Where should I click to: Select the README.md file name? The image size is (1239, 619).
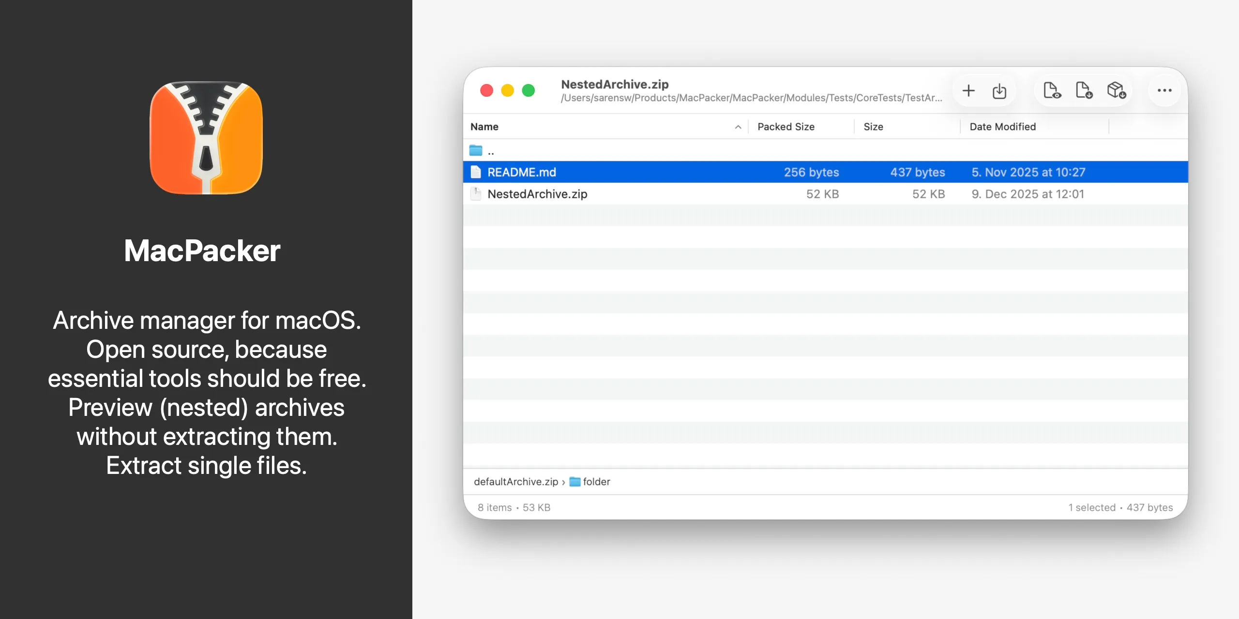click(522, 172)
